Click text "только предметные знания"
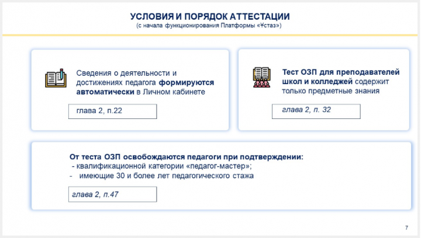Screen dimensions: 421x238 pyautogui.click(x=330, y=91)
